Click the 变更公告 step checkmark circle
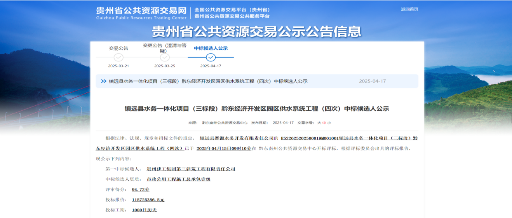 click(x=165, y=58)
